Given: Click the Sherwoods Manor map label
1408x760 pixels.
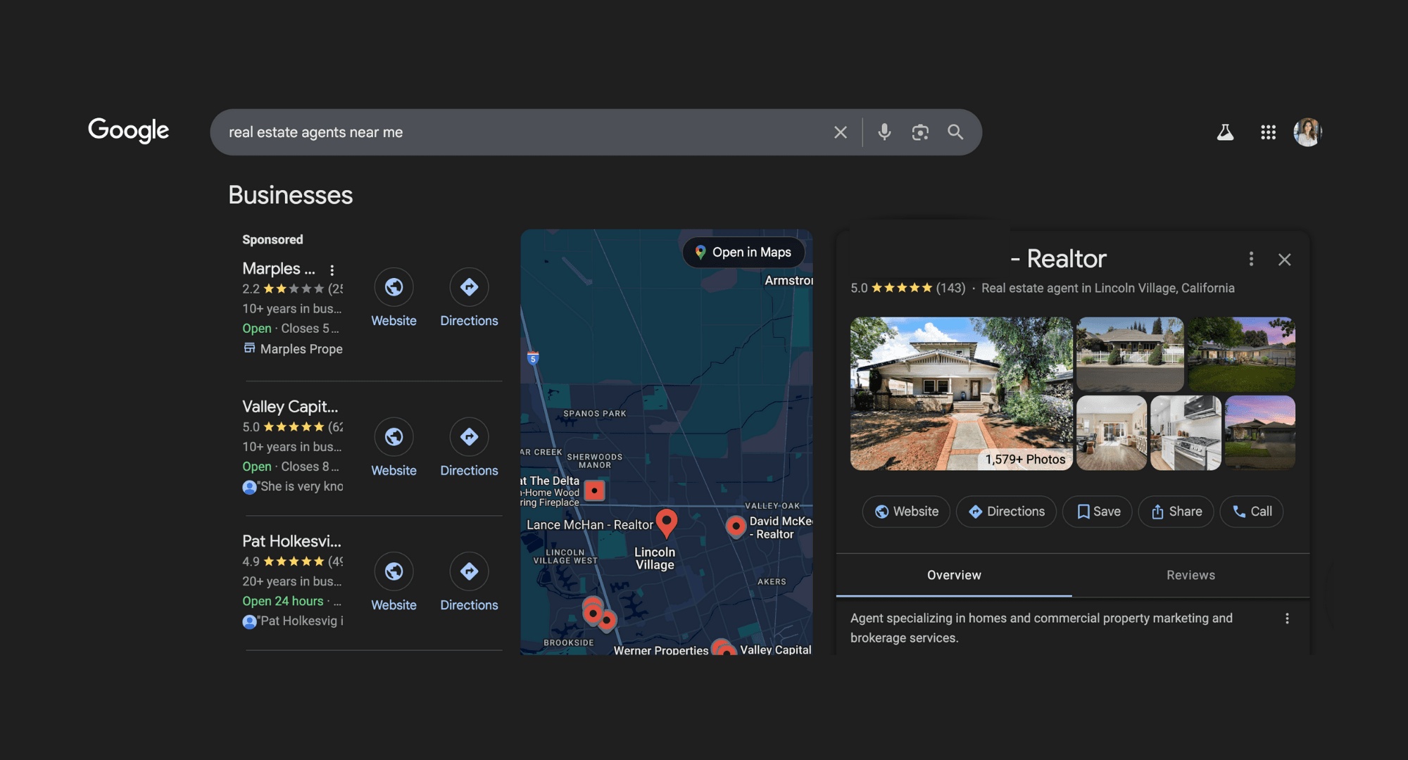Looking at the screenshot, I should (594, 461).
